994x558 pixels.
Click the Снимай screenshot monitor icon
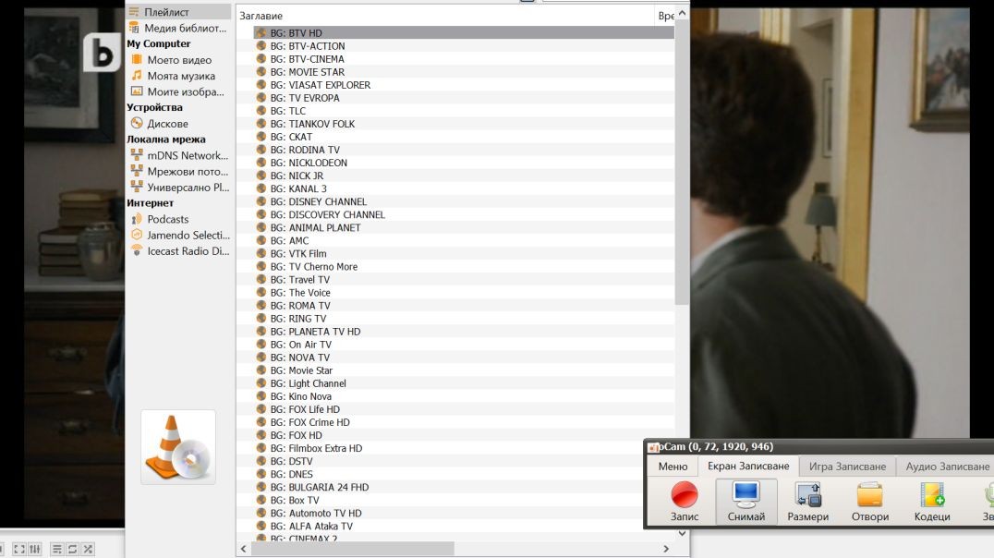tap(746, 501)
